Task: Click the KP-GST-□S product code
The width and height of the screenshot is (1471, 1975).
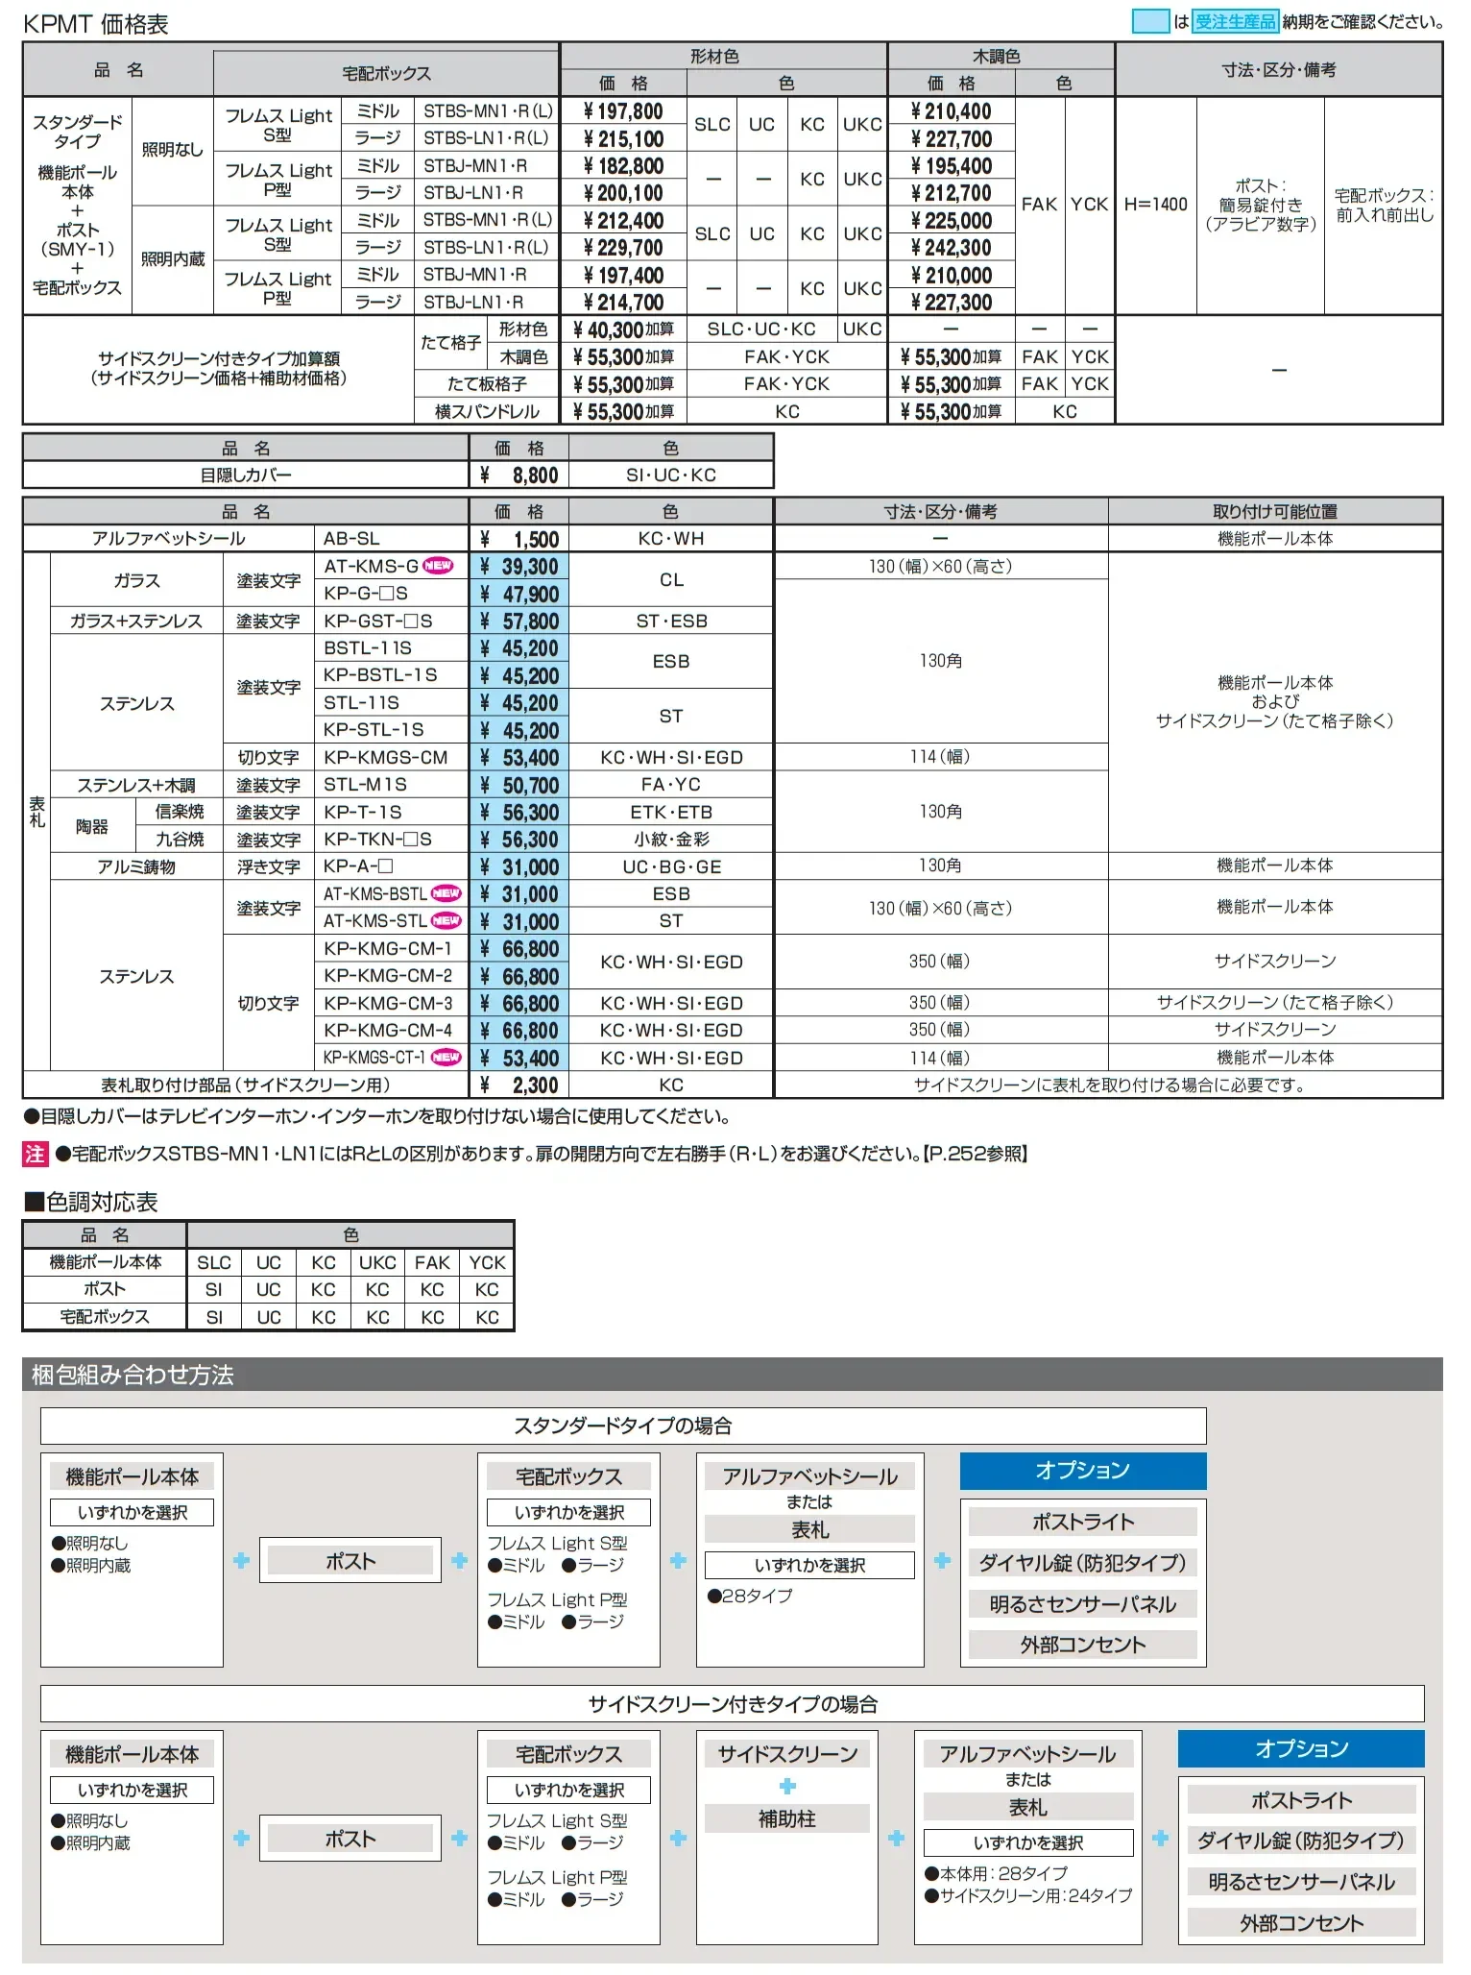Action: click(x=378, y=621)
